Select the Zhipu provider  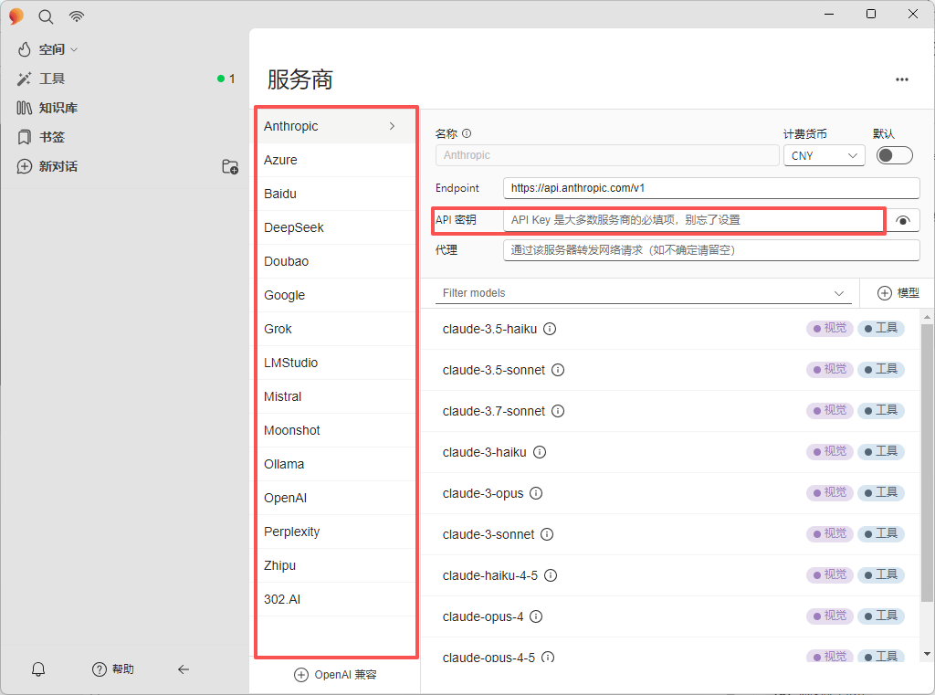tap(336, 565)
